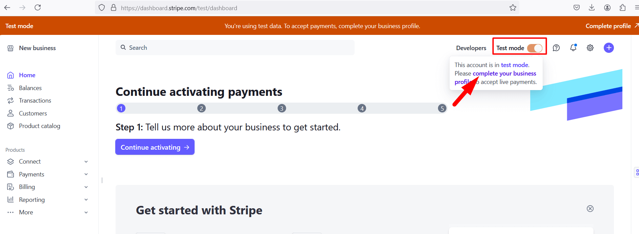
Task: Dismiss the Get started with Stripe panel
Action: point(590,209)
